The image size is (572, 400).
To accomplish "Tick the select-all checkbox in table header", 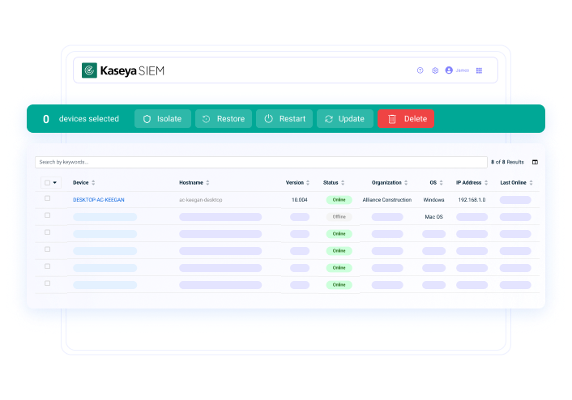I will tap(47, 183).
